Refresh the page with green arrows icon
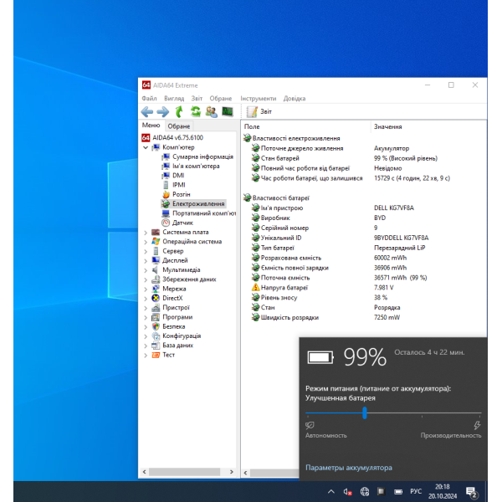 [195, 112]
